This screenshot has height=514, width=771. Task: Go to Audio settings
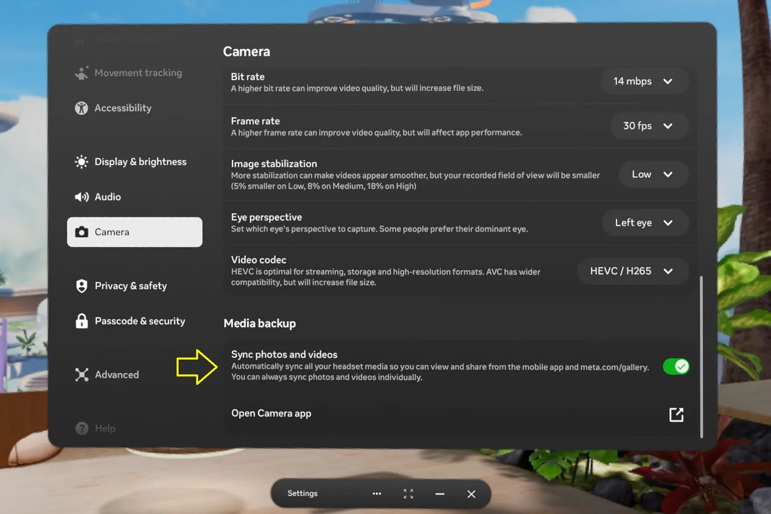(x=135, y=197)
